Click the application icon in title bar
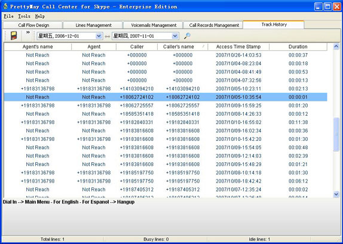343x244 pixels. (5, 7)
